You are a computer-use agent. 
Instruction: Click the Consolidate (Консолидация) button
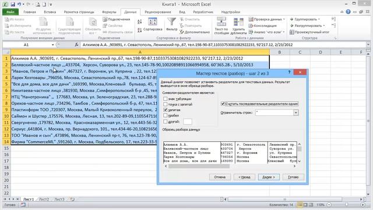click(x=263, y=26)
